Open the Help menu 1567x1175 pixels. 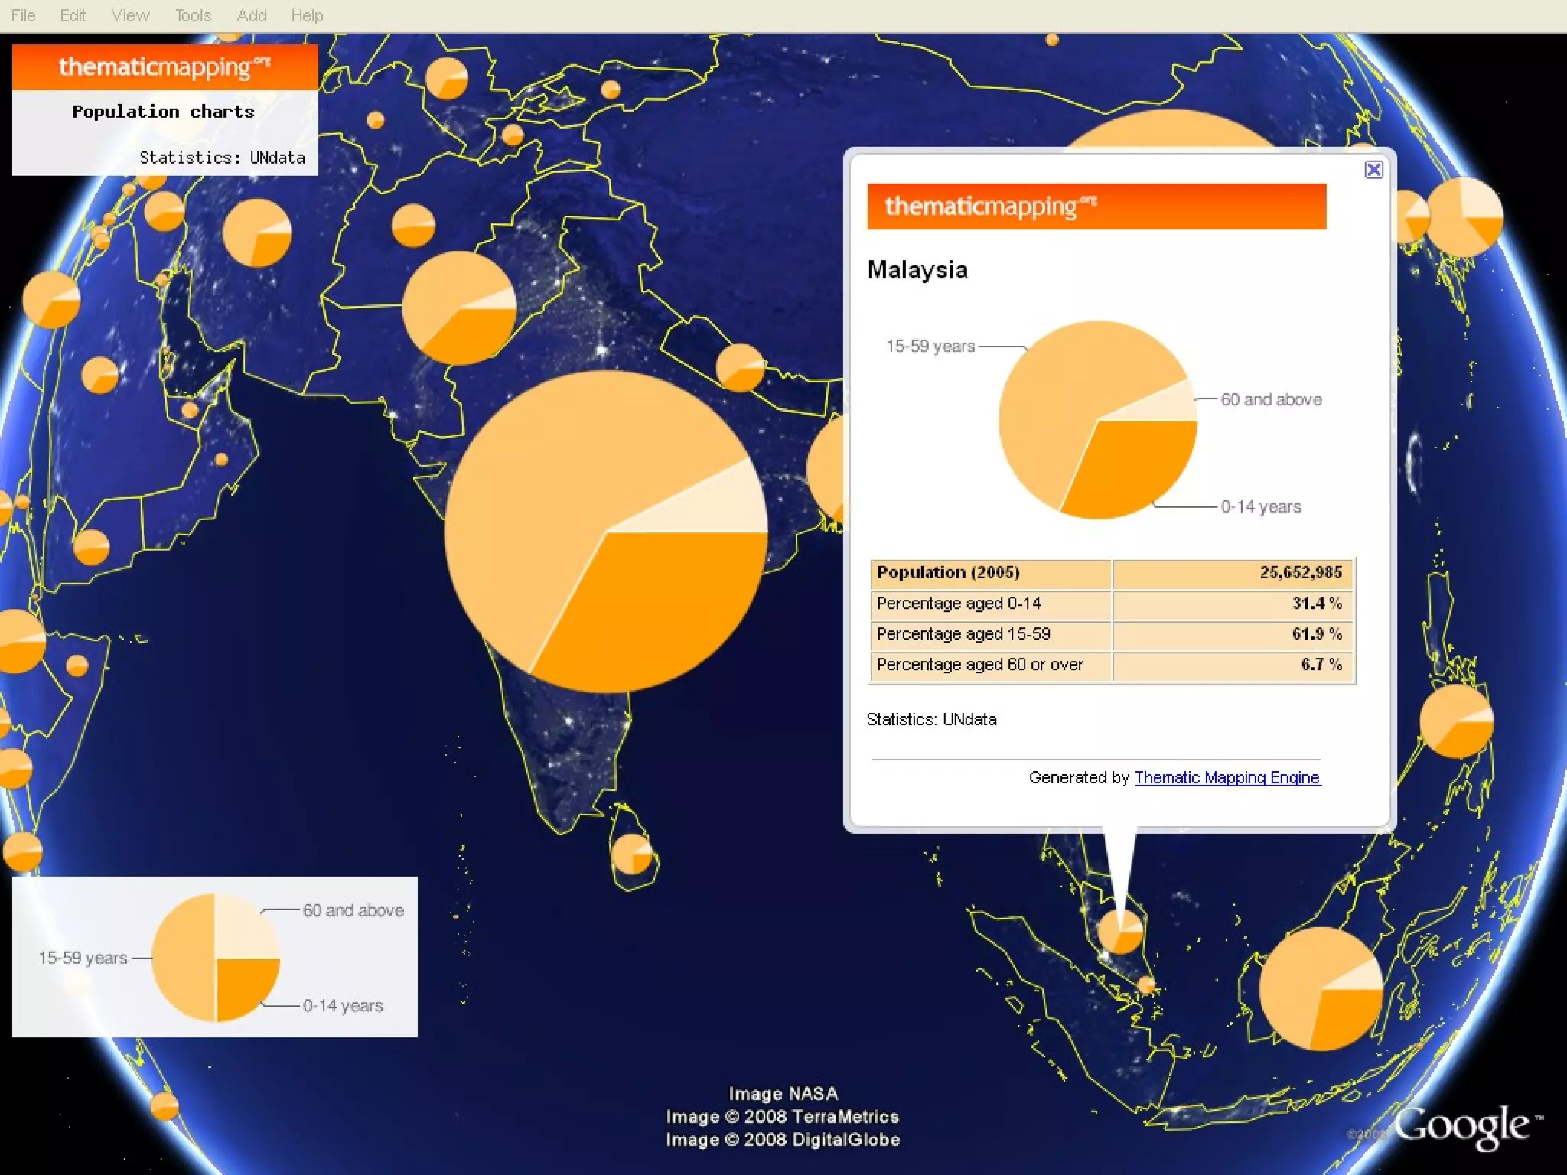[x=307, y=15]
